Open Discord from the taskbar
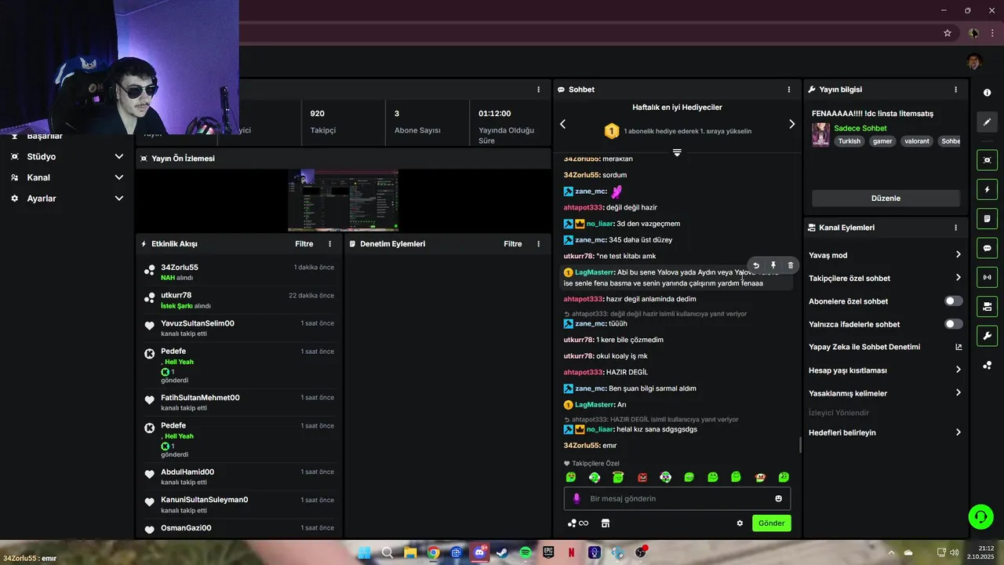This screenshot has width=1004, height=565. point(479,552)
